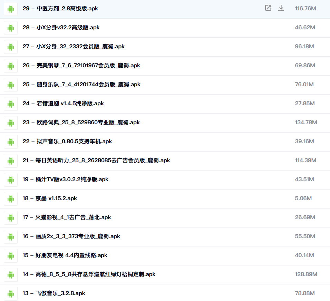Select file 23 – 欧路词典_25_8_529860专业版_鹿蜀.apk
This screenshot has width=330, height=301.
[x=81, y=122]
